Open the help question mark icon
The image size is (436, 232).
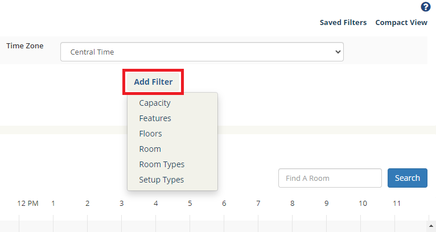click(425, 7)
